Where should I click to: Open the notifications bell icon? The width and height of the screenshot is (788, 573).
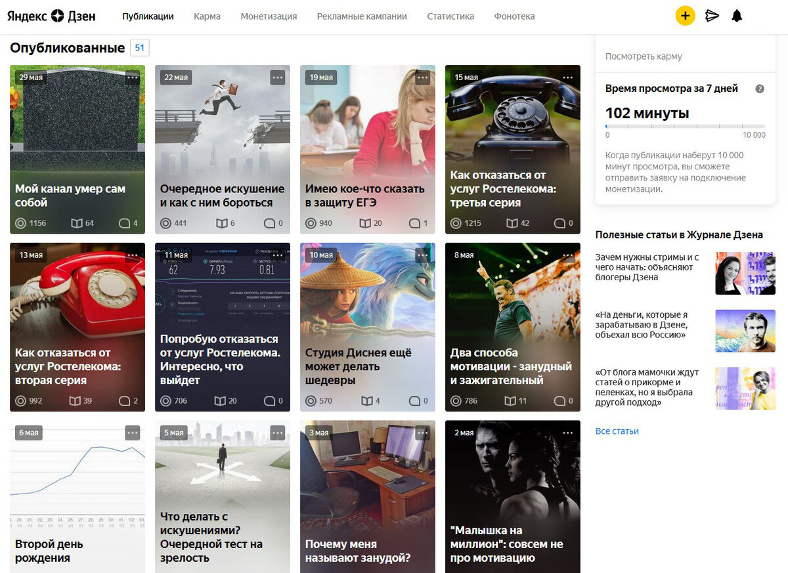[x=737, y=16]
